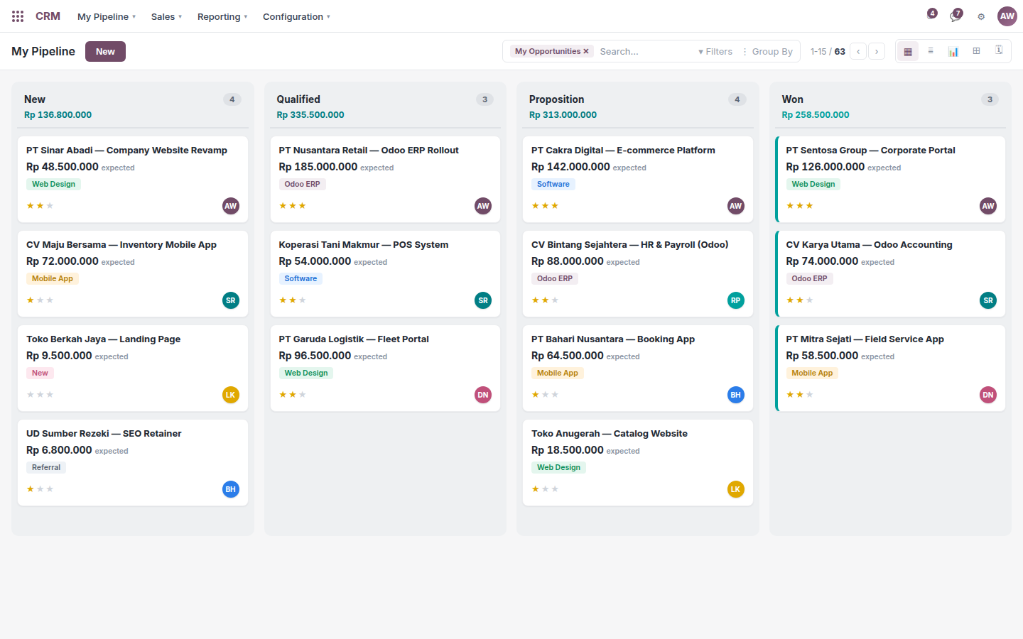This screenshot has height=639, width=1023.
Task: Click the Referral tag on UD Sumber Rezeki
Action: [46, 467]
